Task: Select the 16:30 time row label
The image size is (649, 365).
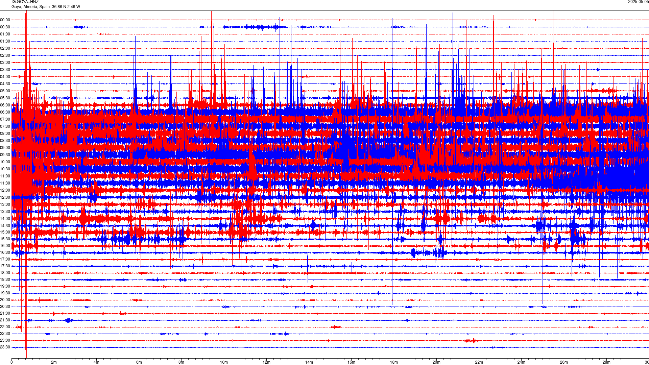Action: [5, 252]
